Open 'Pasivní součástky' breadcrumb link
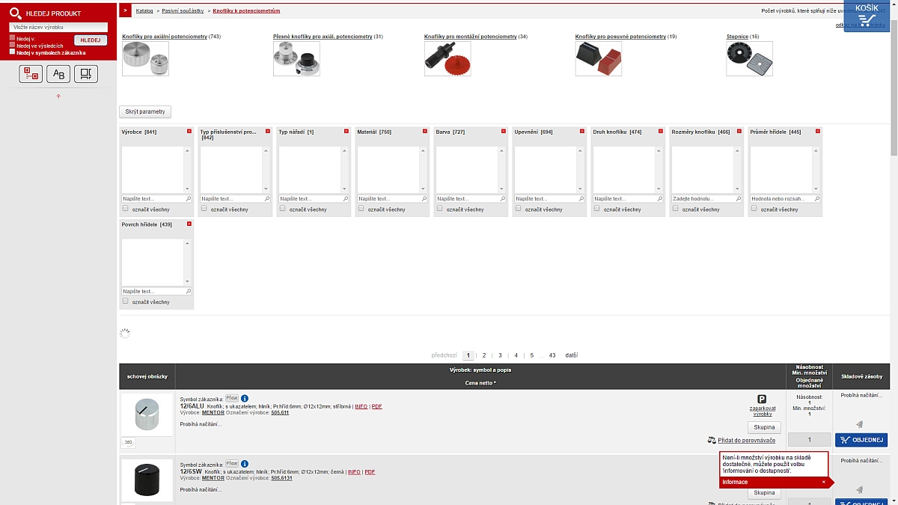Image resolution: width=898 pixels, height=505 pixels. coord(183,11)
